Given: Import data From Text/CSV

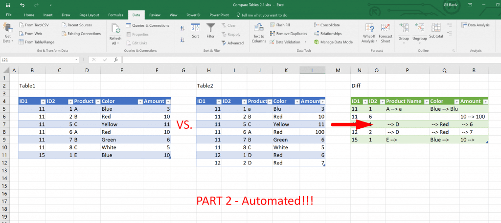Looking at the screenshot, I should click(x=34, y=25).
